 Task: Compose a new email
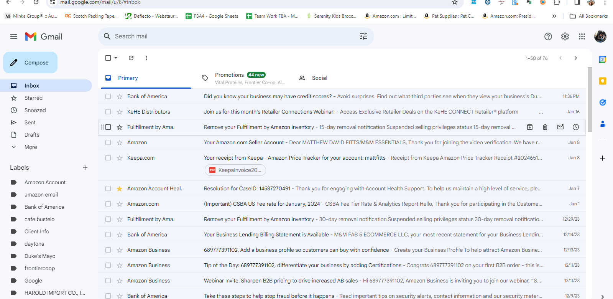point(30,63)
